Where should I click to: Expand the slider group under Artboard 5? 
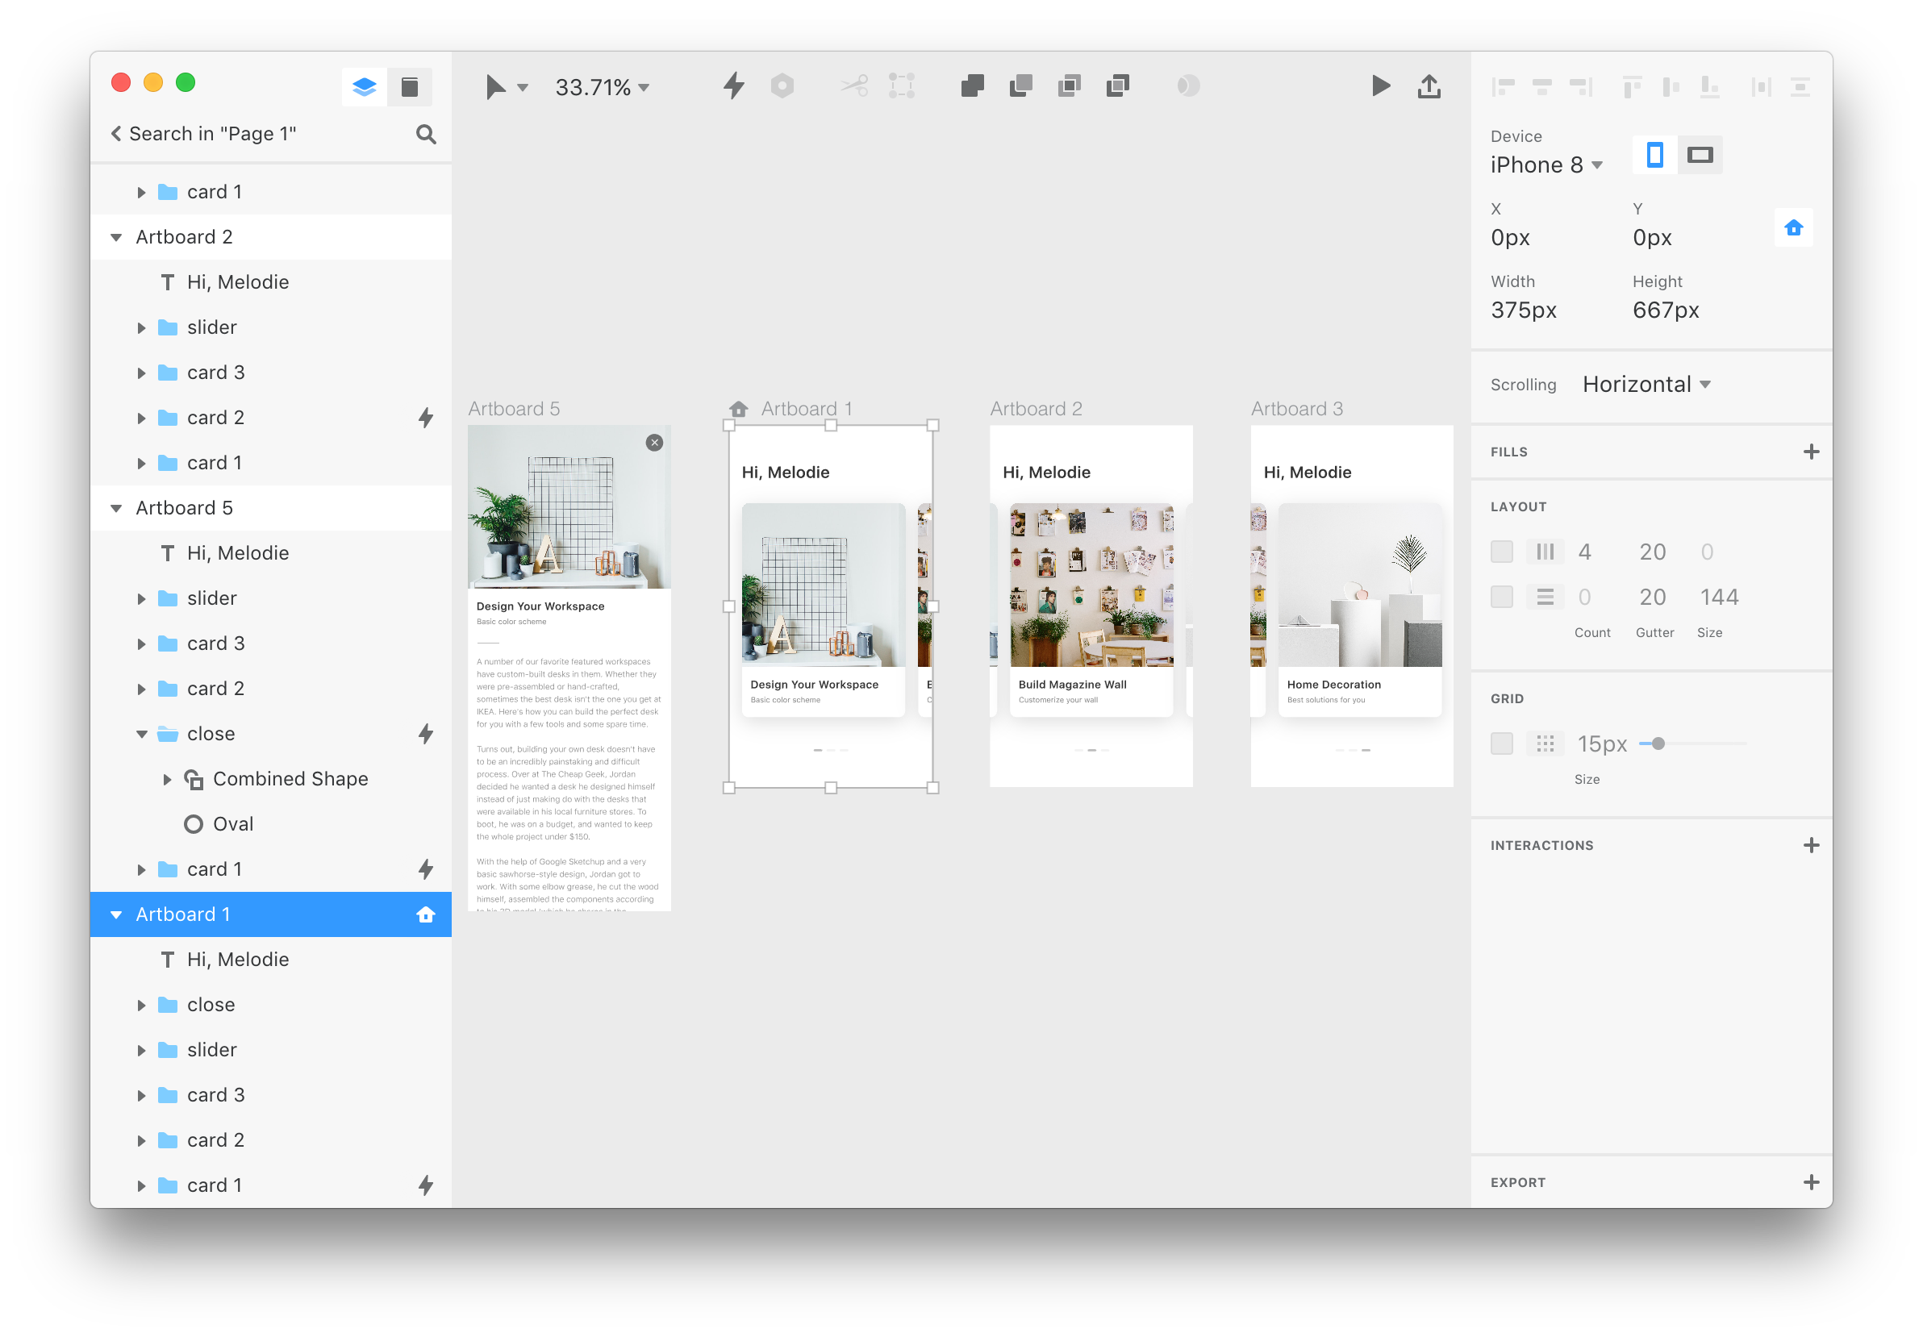point(141,598)
